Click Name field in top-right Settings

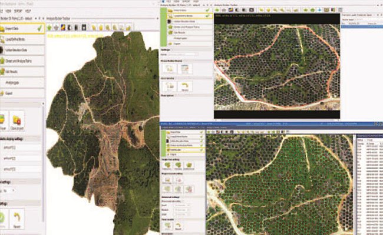(181, 54)
